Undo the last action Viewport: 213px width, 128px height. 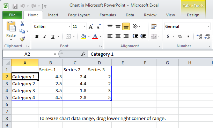(23, 6)
